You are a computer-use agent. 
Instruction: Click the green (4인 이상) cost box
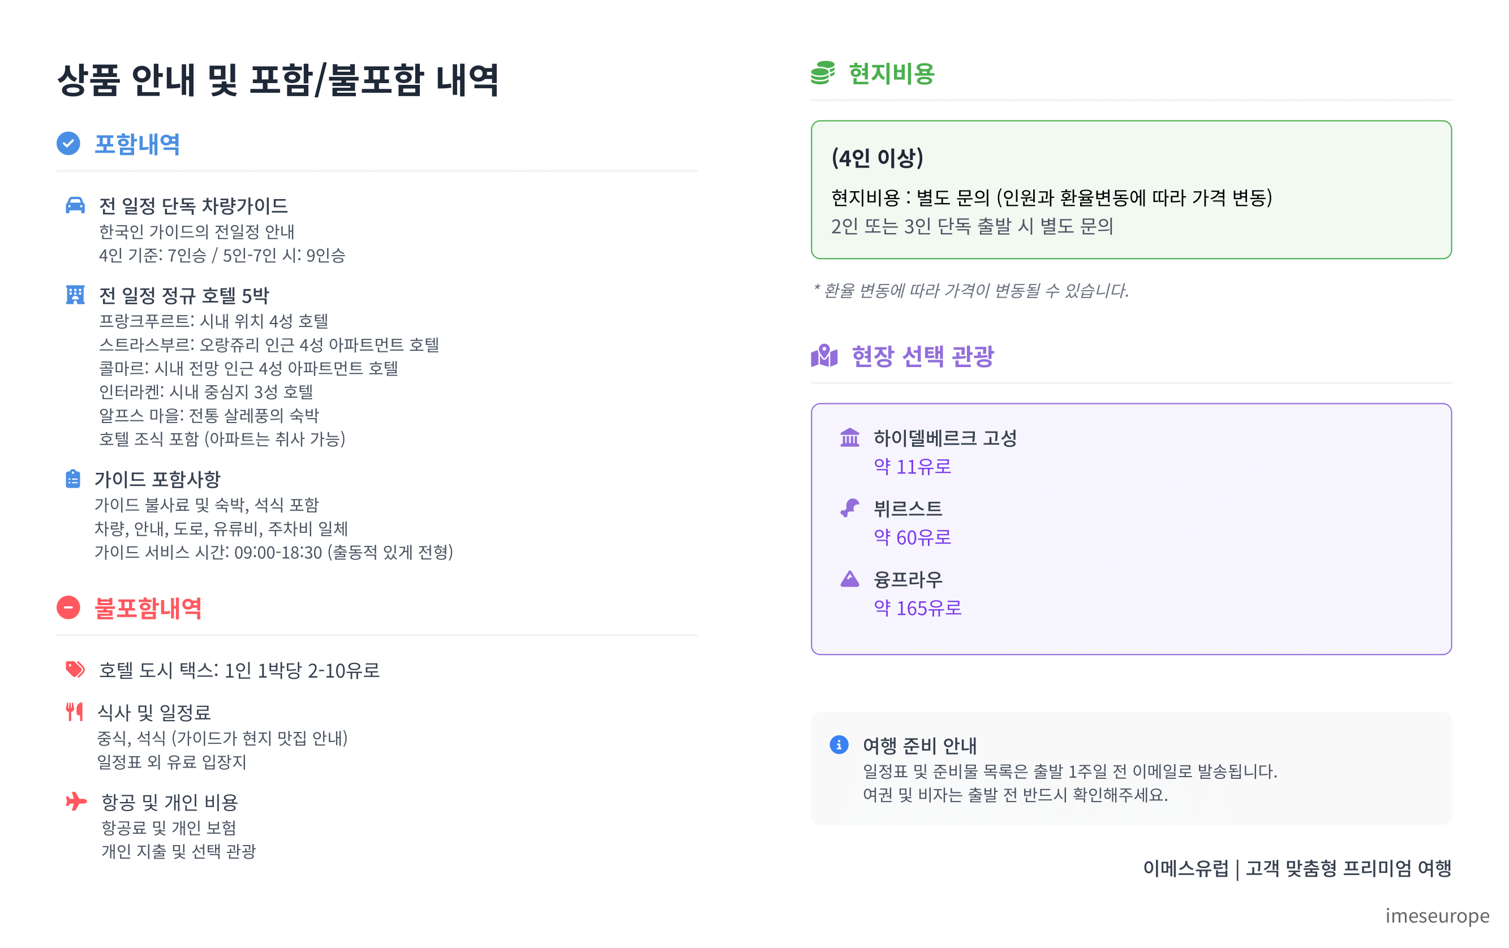[1130, 189]
